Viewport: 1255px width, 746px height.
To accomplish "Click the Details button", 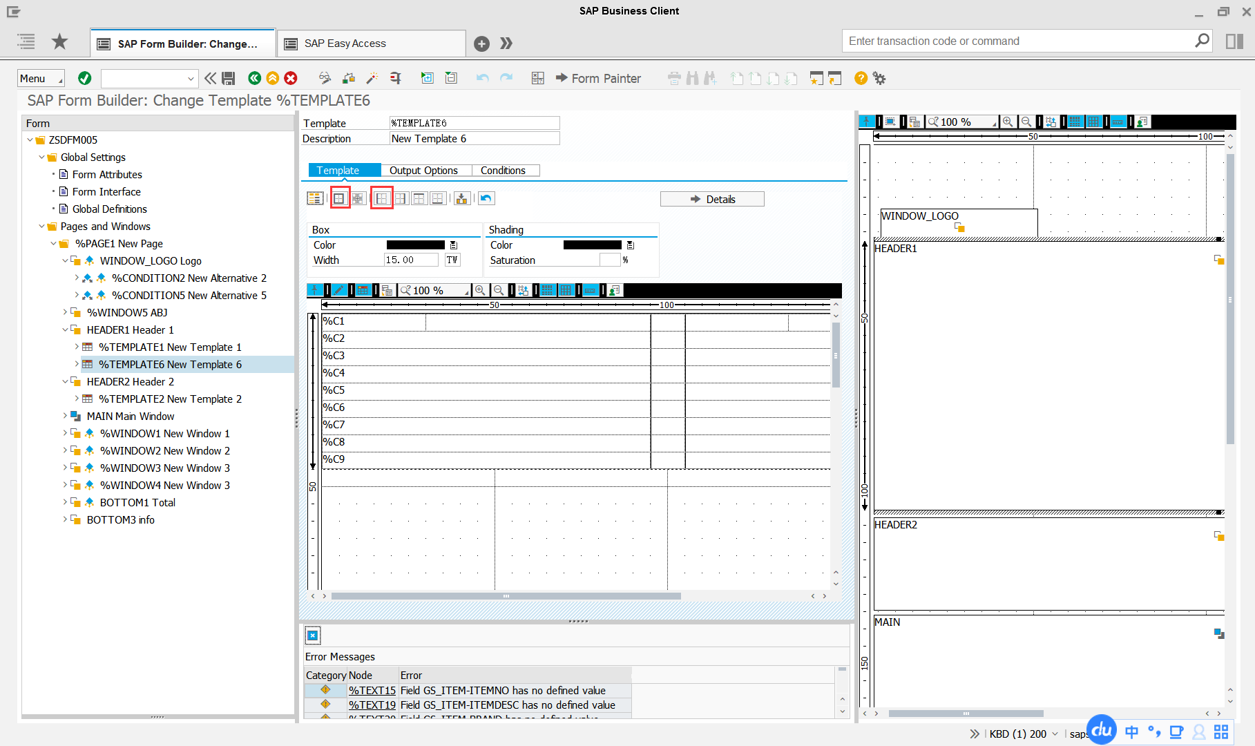I will click(x=712, y=199).
